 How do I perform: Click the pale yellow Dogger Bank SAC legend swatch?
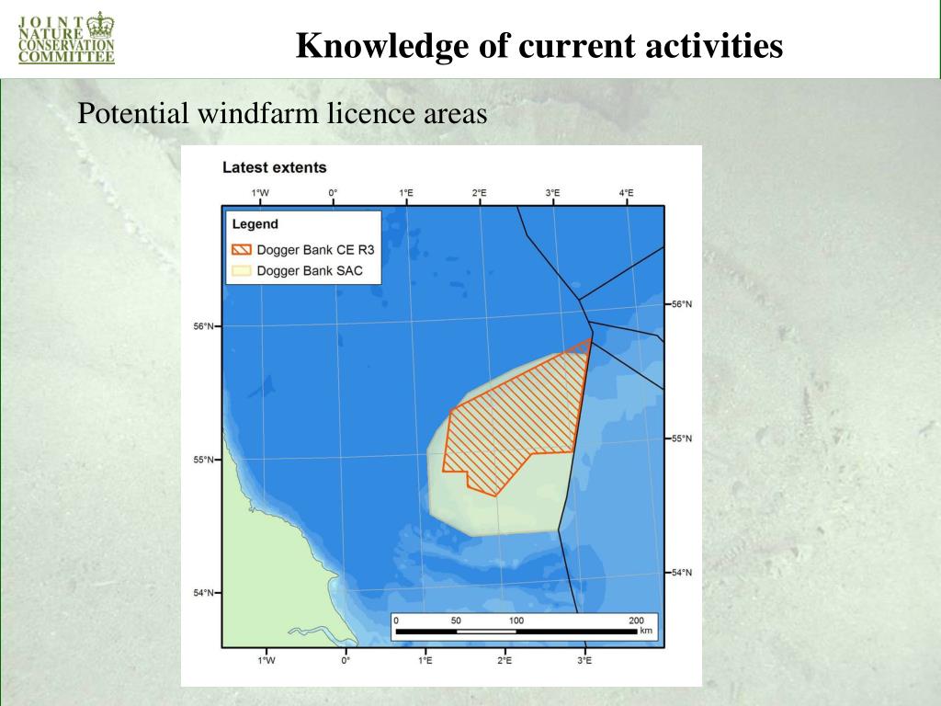(x=242, y=270)
